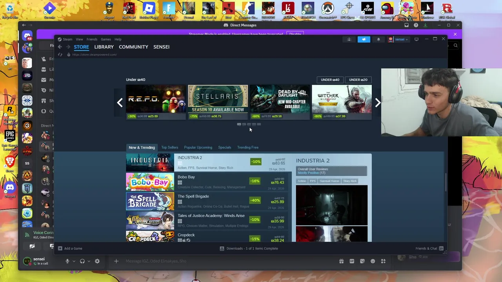Show next carousel games
502x282 pixels.
377,102
